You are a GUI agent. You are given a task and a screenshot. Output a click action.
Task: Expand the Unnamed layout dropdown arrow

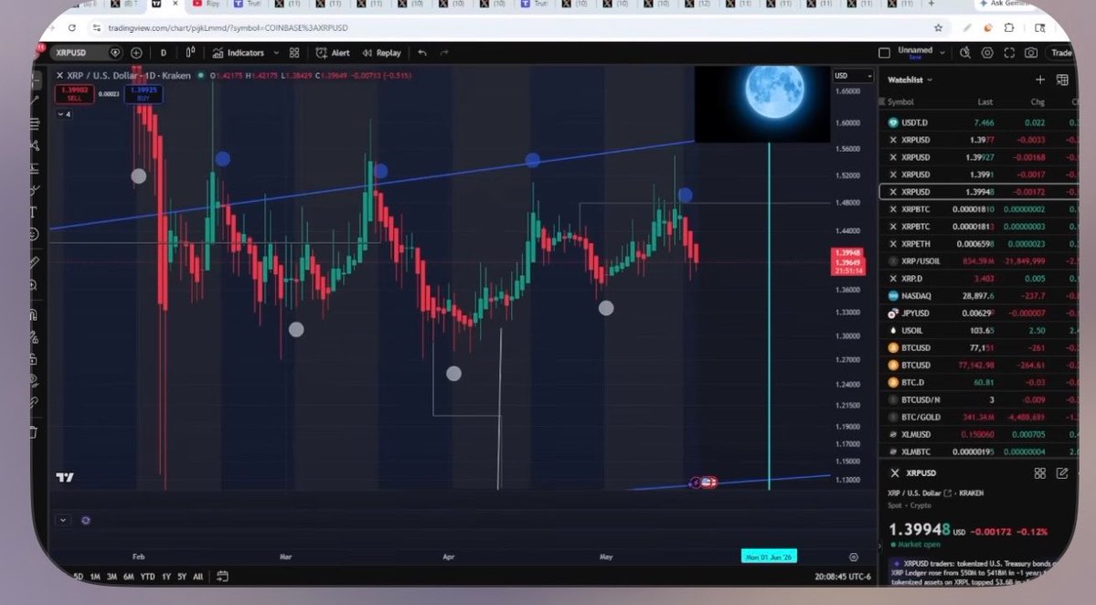pyautogui.click(x=942, y=52)
